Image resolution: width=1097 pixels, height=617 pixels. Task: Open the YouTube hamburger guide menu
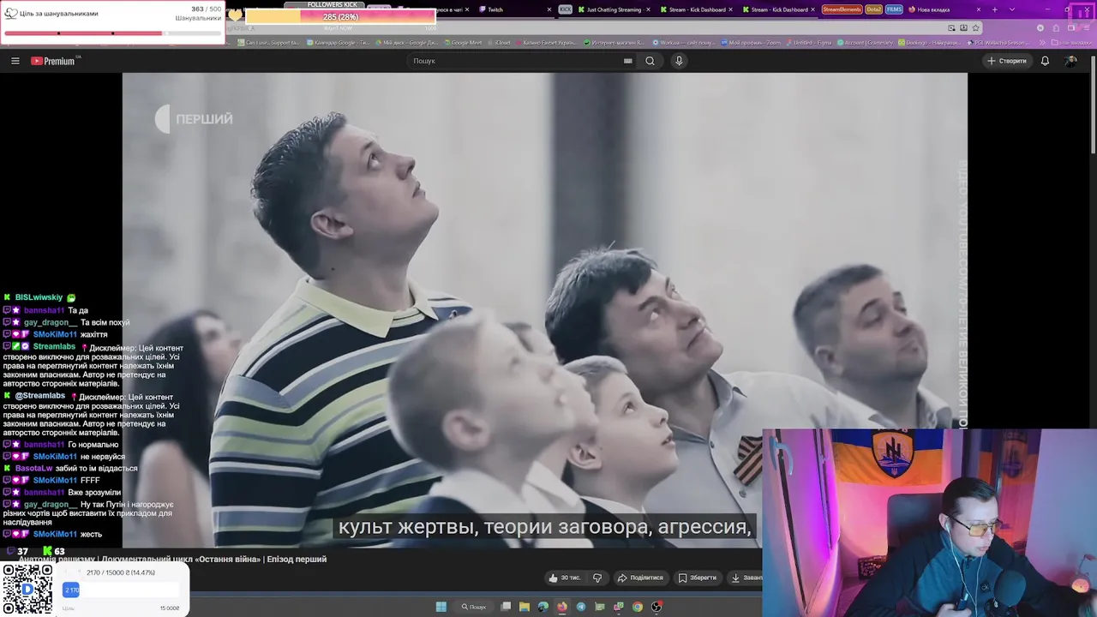tap(15, 61)
